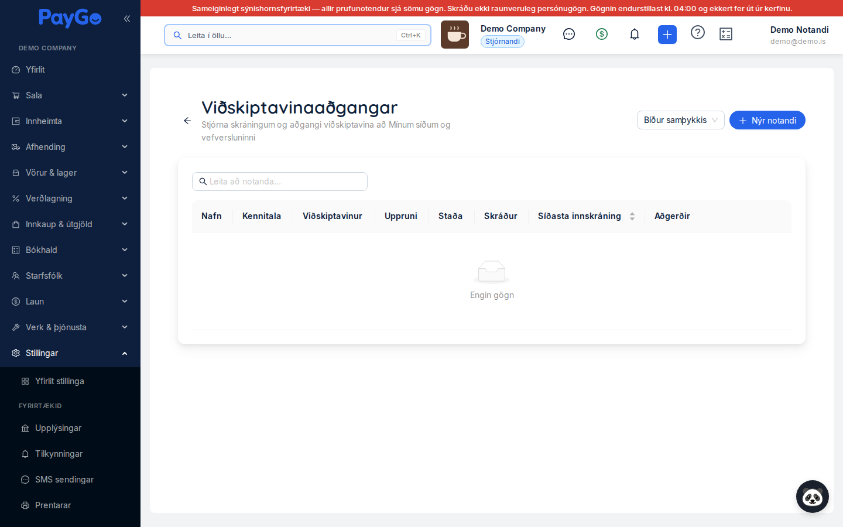Open the notifications bell

[x=635, y=35]
